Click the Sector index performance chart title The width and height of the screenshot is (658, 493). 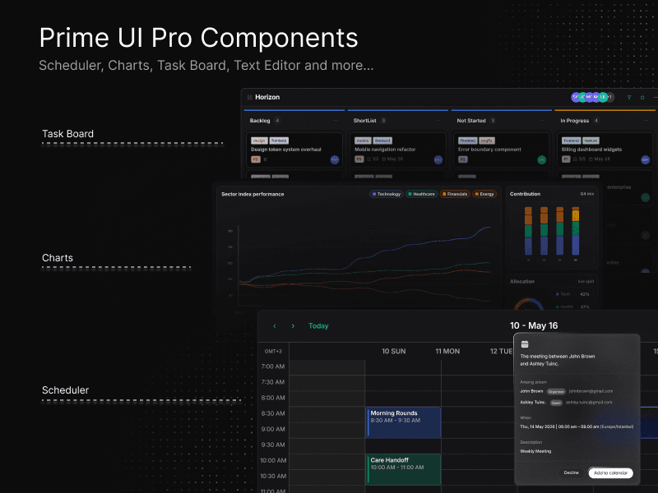pyautogui.click(x=253, y=194)
